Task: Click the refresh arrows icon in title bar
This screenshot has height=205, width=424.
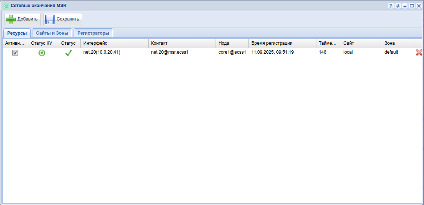Action: 398,6
